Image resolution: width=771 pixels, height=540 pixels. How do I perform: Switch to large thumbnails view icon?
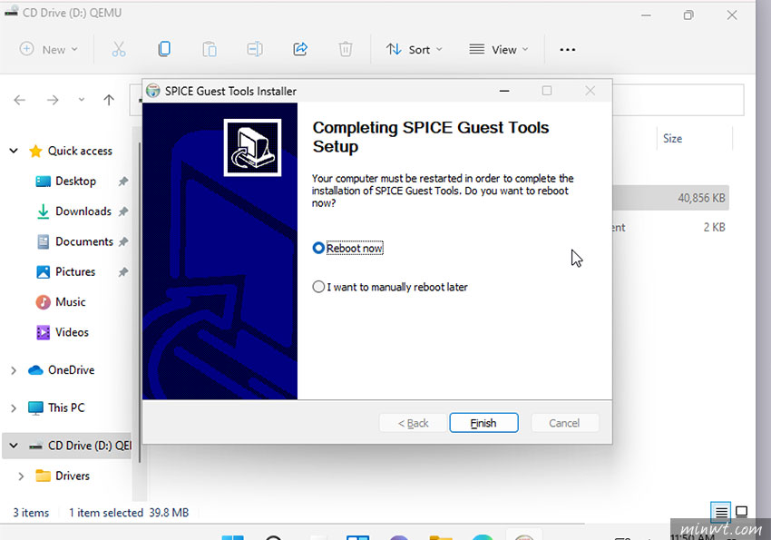[741, 512]
